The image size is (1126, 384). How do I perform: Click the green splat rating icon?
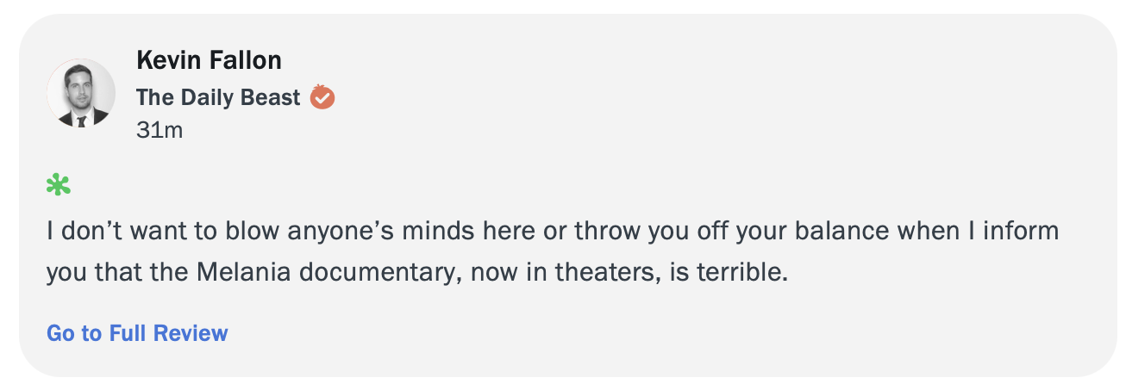coord(59,184)
